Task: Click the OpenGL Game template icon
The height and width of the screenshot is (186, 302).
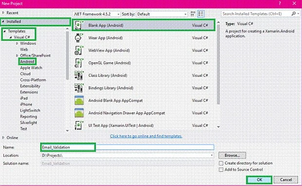Action: (x=79, y=63)
